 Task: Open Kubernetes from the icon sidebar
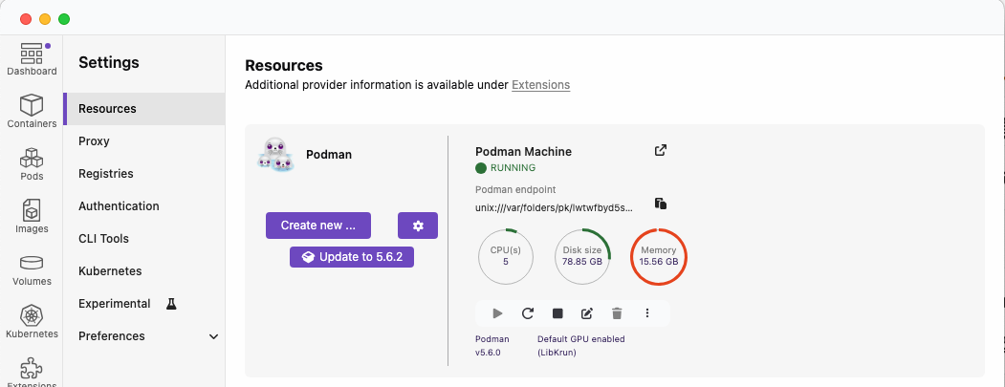[32, 322]
